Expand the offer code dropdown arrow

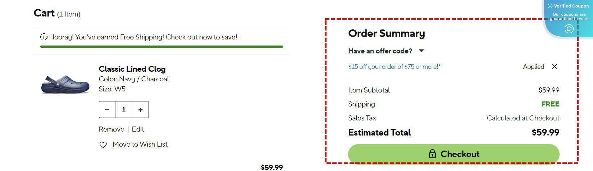pyautogui.click(x=421, y=51)
